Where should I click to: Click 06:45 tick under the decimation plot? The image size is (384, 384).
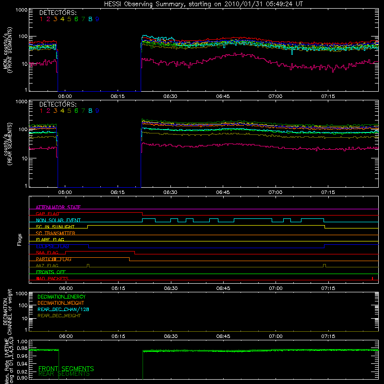pyautogui.click(x=223, y=336)
